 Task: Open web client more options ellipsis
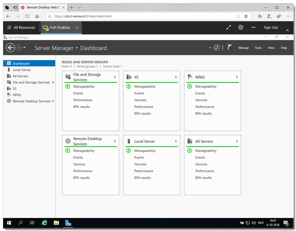(x=253, y=28)
